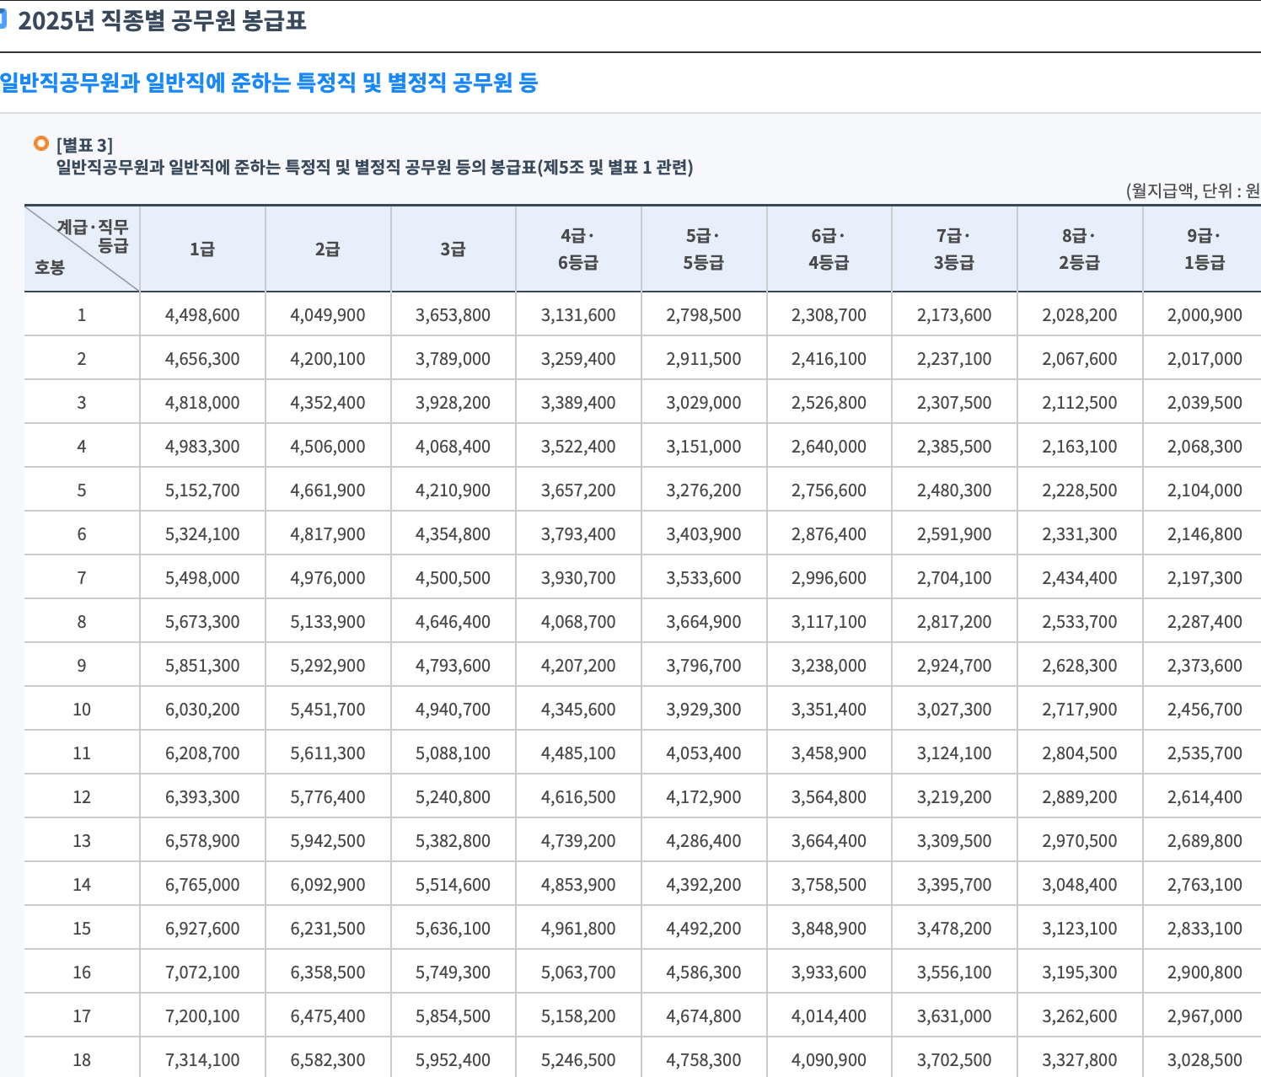Screen dimensions: 1261x1077
Task: Click the 호봉 diagonal corner header cell
Action: 82,249
